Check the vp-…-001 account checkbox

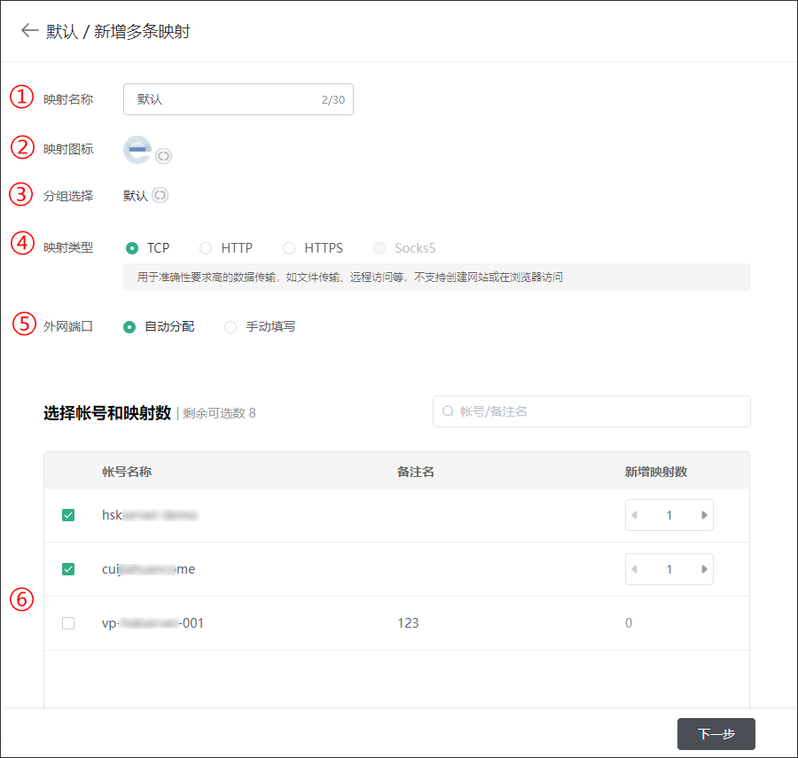click(x=68, y=623)
